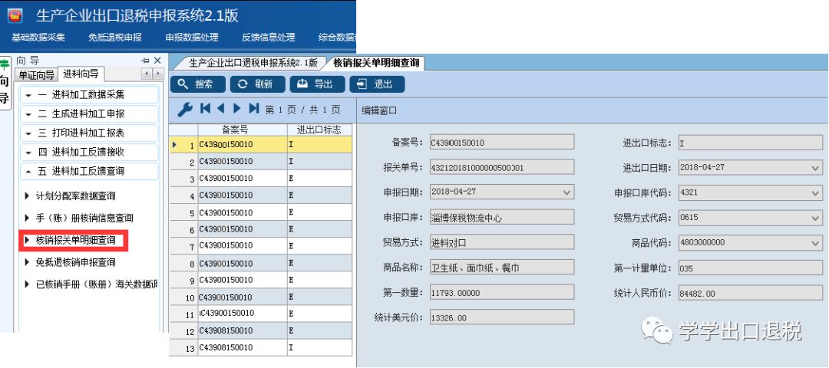
Task: Open the 基础数据采集 menu
Action: [x=38, y=38]
